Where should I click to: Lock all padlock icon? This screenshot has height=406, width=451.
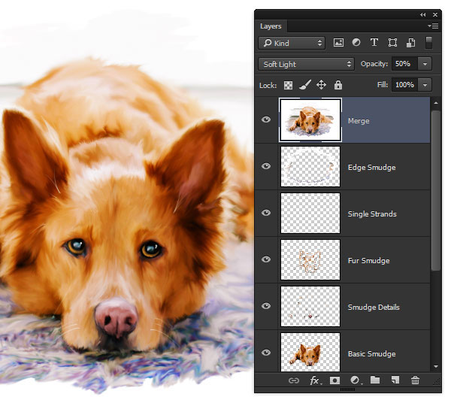coord(338,85)
